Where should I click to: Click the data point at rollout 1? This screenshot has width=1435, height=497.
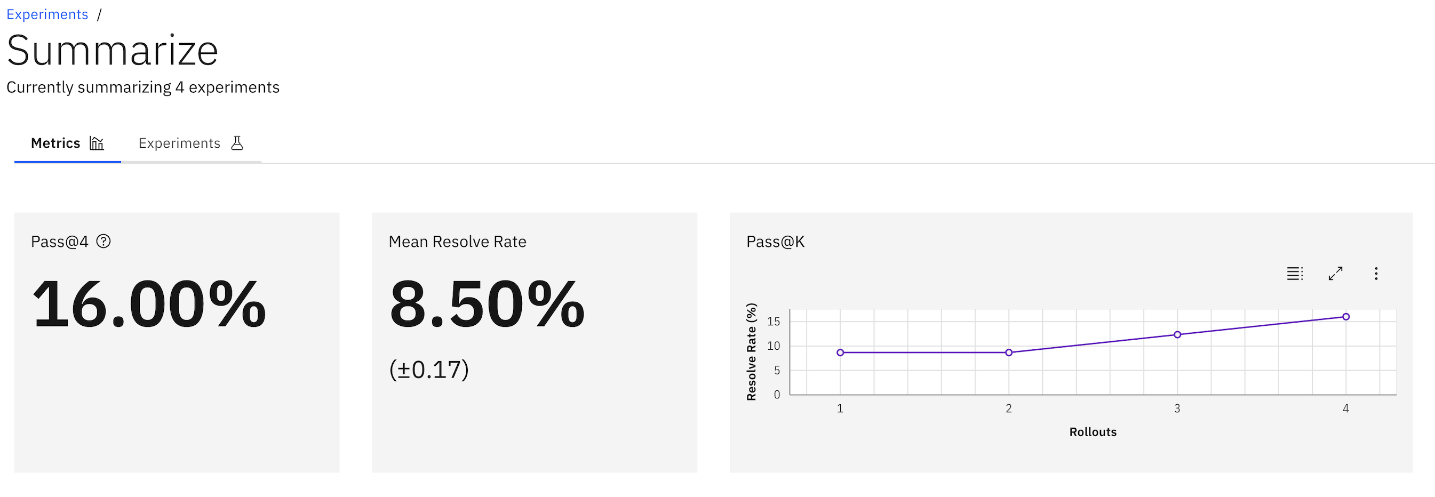pyautogui.click(x=840, y=353)
